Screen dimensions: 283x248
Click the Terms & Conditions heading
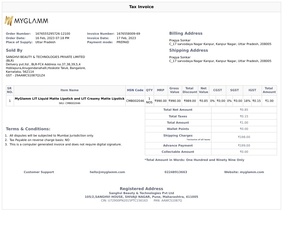pyautogui.click(x=28, y=129)
